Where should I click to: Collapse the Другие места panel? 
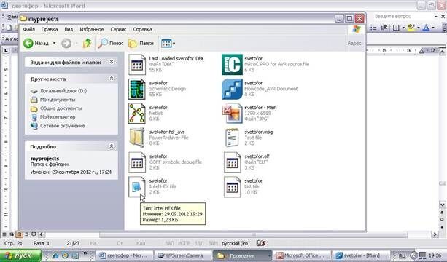click(x=112, y=79)
